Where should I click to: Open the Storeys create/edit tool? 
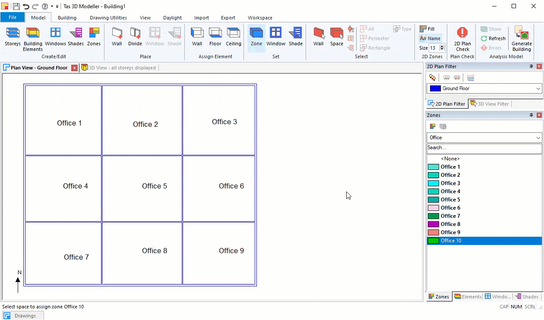pos(13,37)
